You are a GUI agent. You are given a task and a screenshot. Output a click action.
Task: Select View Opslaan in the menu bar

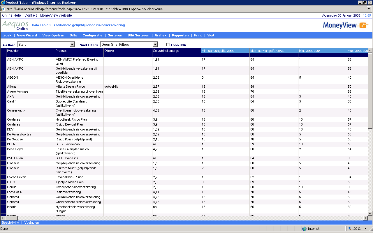(x=53, y=35)
